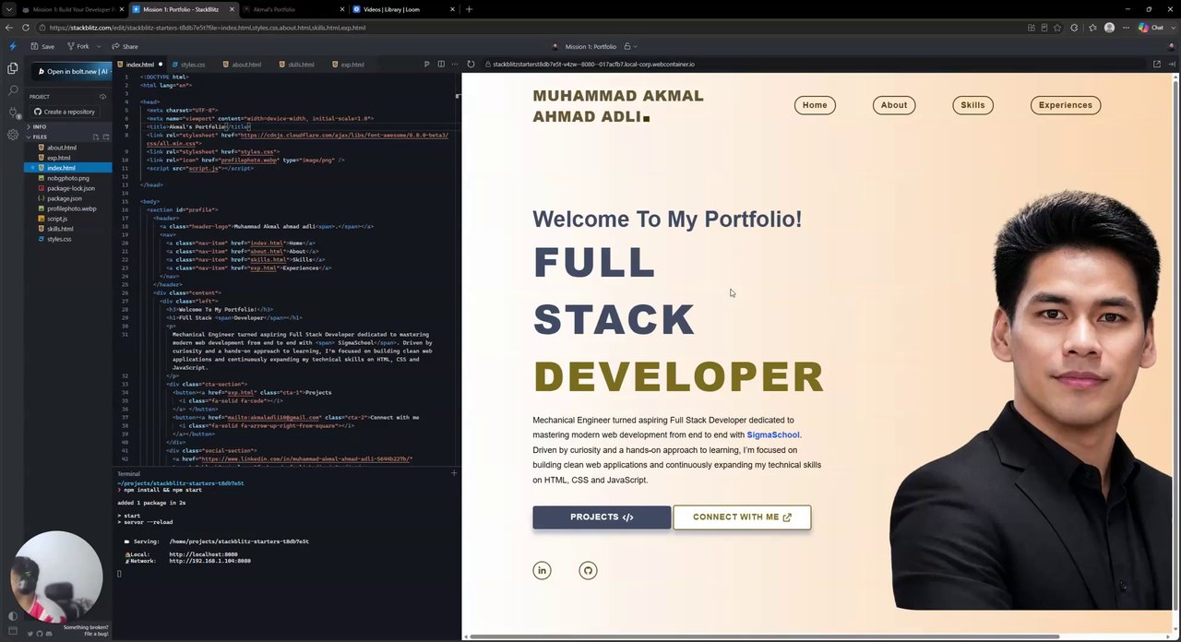Click the Save button

point(42,46)
